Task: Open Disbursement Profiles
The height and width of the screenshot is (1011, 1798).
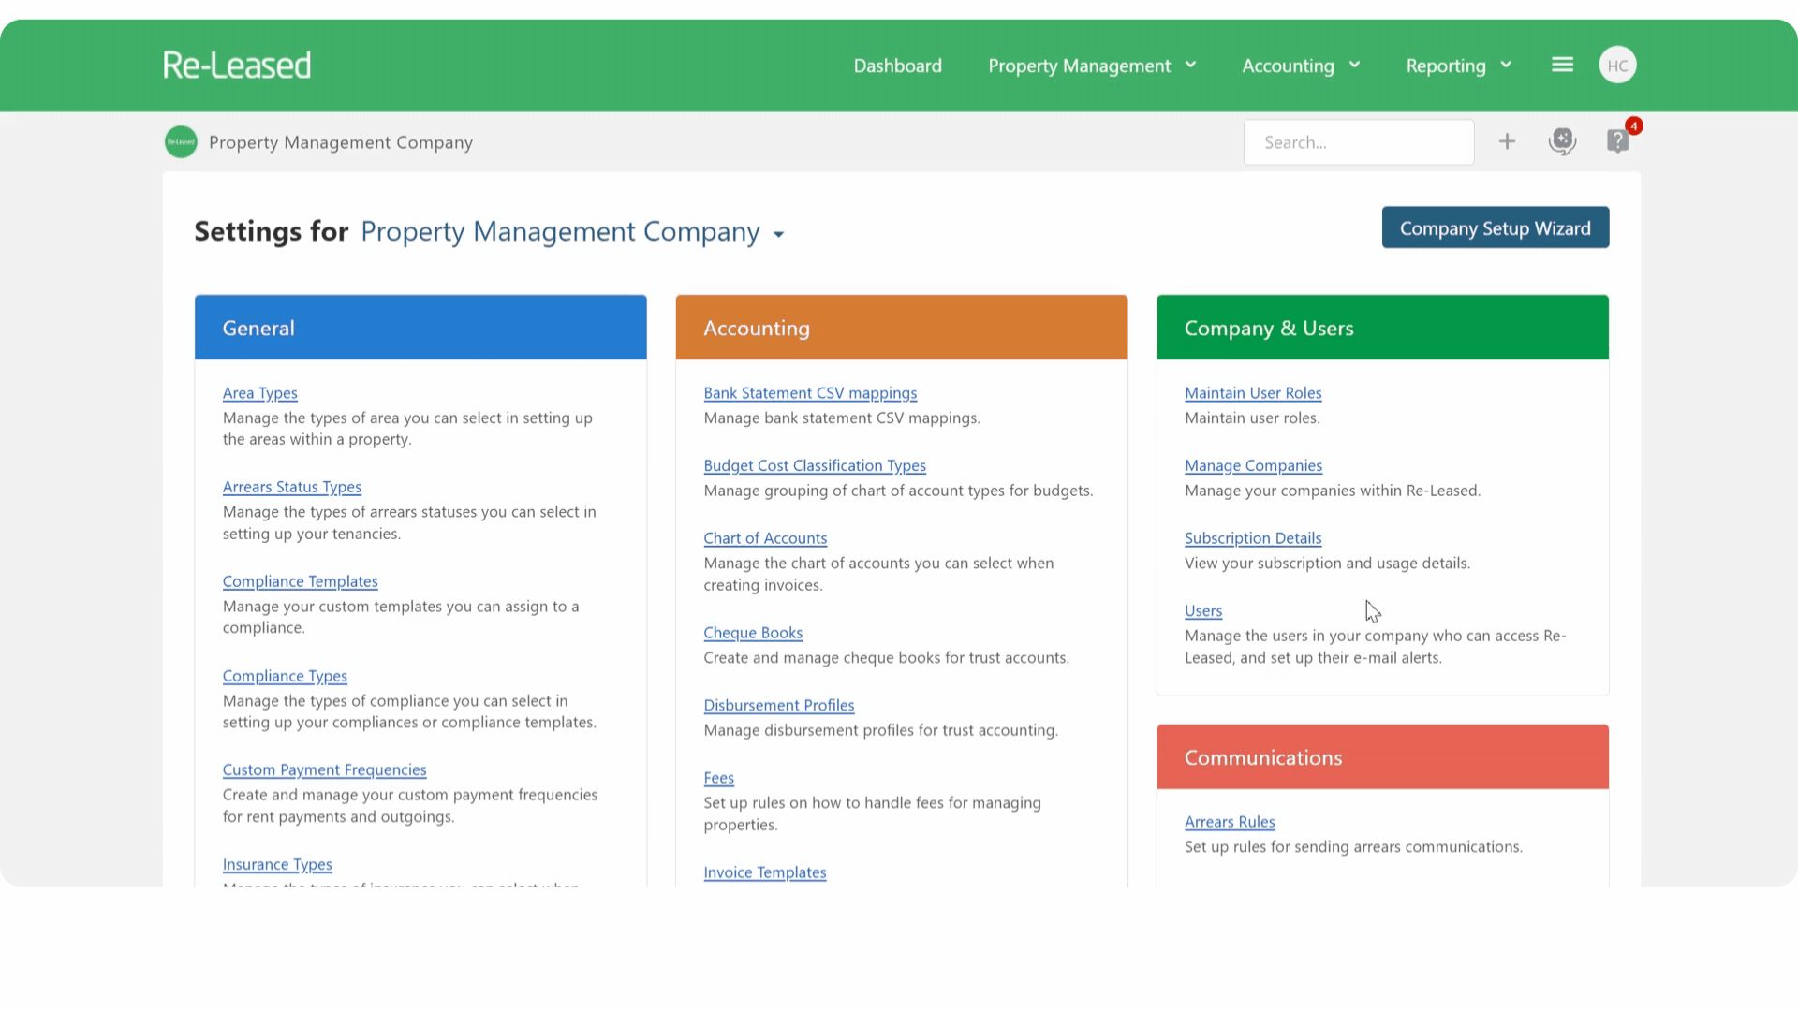Action: click(779, 705)
